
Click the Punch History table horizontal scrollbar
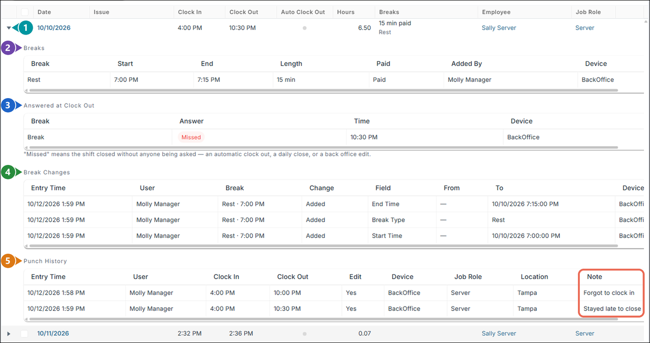click(x=323, y=319)
